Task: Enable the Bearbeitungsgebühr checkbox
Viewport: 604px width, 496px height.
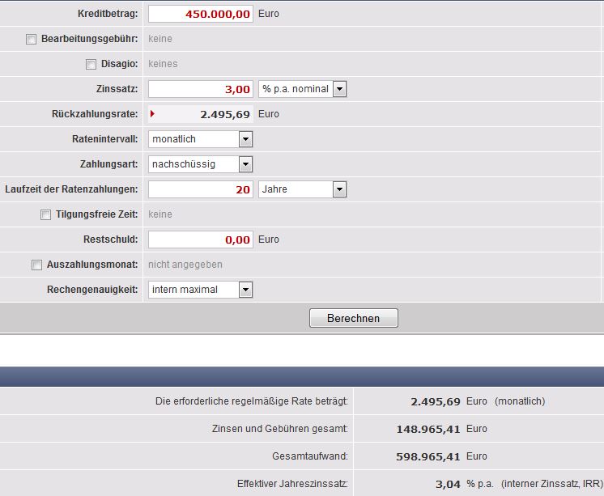Action: pyautogui.click(x=32, y=40)
